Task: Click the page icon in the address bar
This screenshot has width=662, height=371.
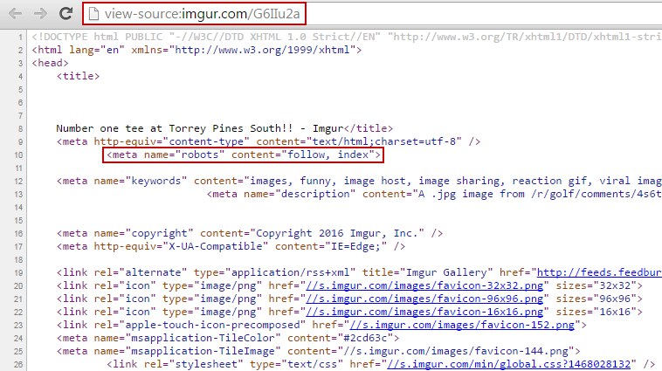Action: (93, 14)
